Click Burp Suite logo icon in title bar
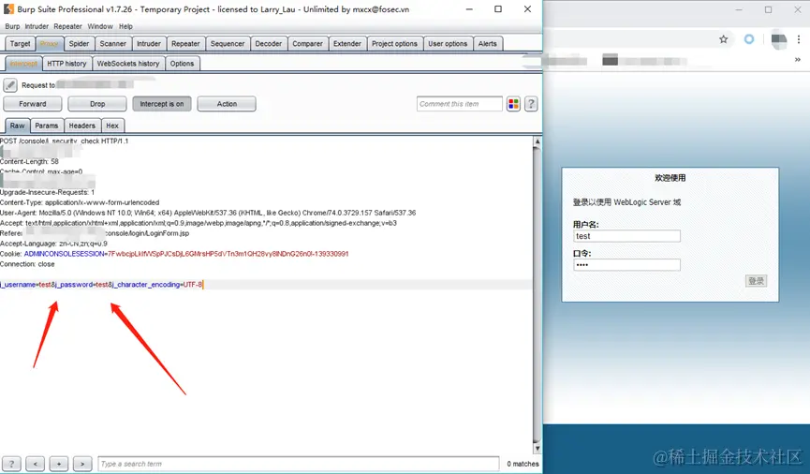Image resolution: width=810 pixels, height=474 pixels. point(8,8)
